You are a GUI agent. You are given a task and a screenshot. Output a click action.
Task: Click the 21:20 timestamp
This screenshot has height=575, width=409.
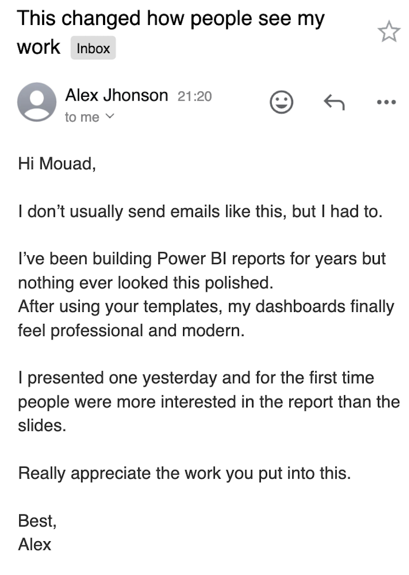coord(195,96)
